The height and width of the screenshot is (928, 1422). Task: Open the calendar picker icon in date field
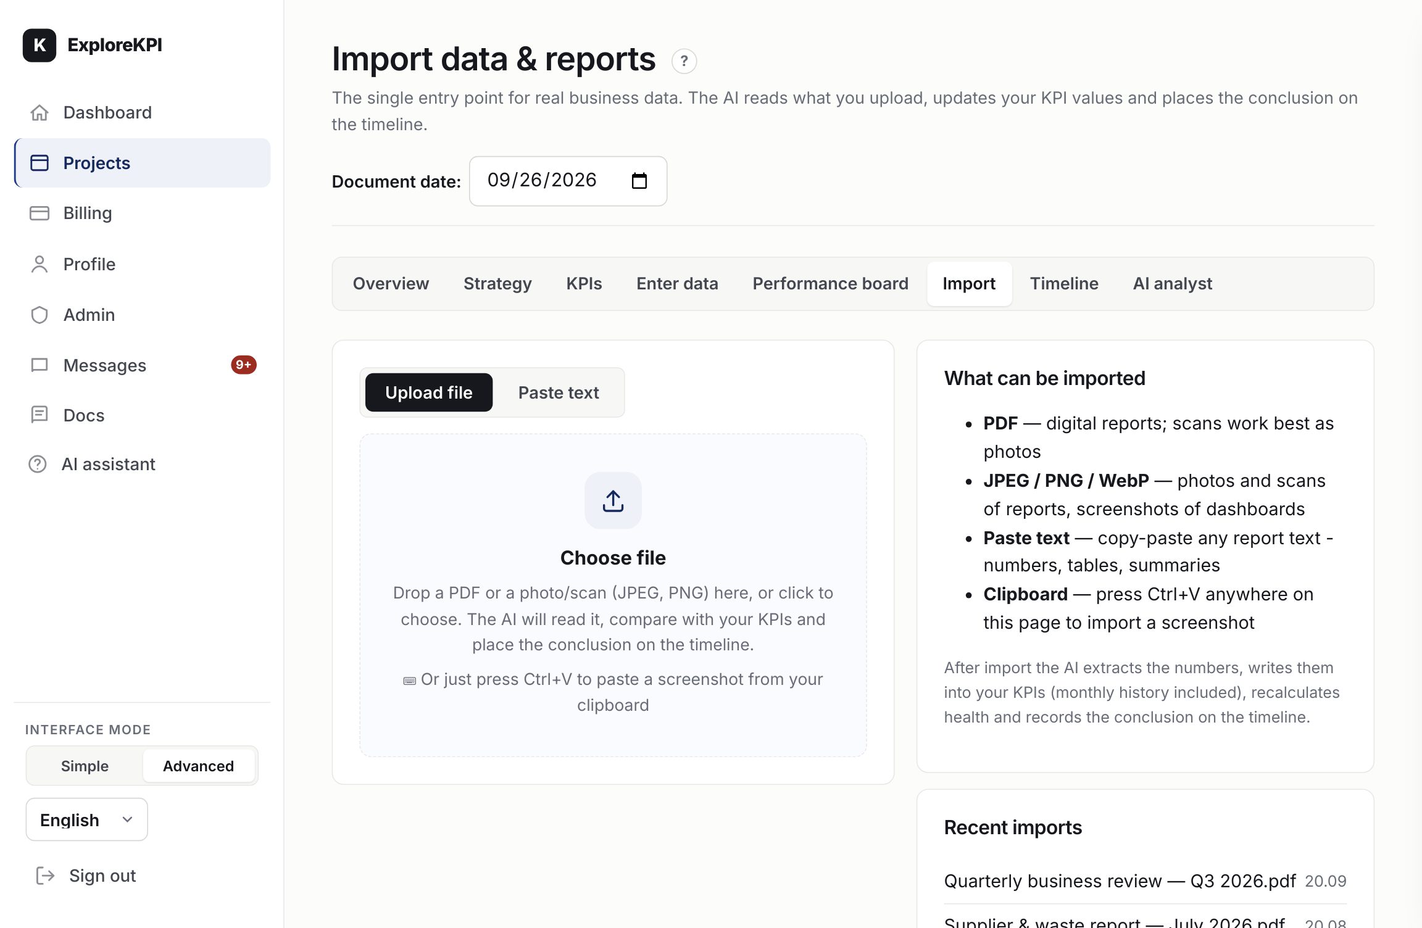click(639, 181)
